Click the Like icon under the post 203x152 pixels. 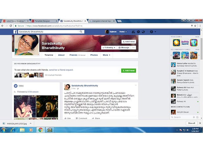pyautogui.click(x=67, y=118)
